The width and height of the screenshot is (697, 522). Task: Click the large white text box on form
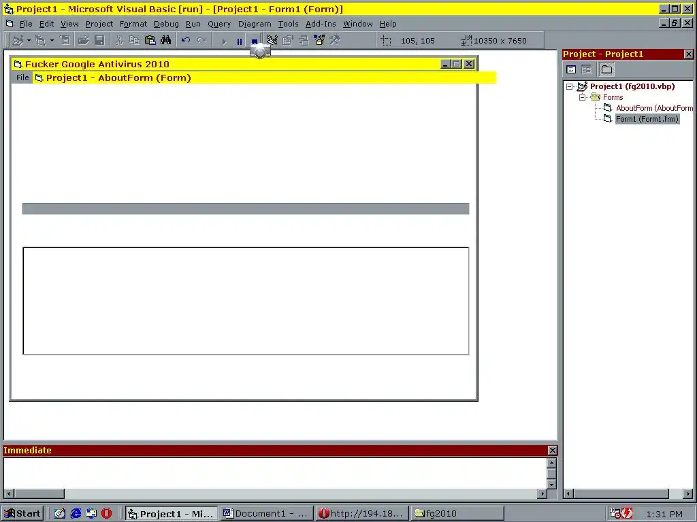[246, 301]
